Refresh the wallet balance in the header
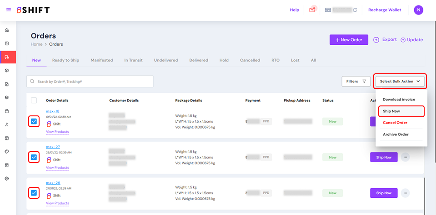The width and height of the screenshot is (436, 215). 355,10
